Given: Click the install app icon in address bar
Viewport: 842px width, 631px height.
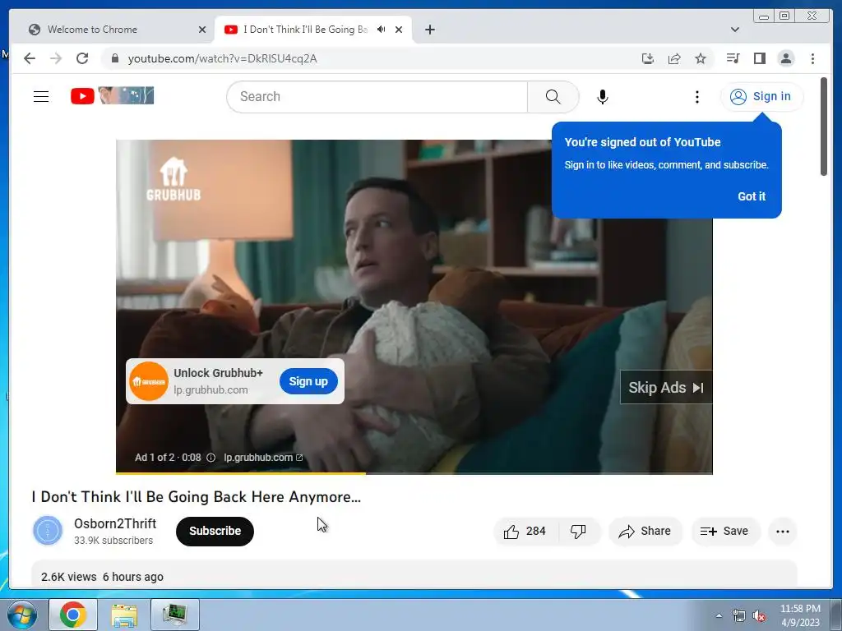Looking at the screenshot, I should (648, 58).
